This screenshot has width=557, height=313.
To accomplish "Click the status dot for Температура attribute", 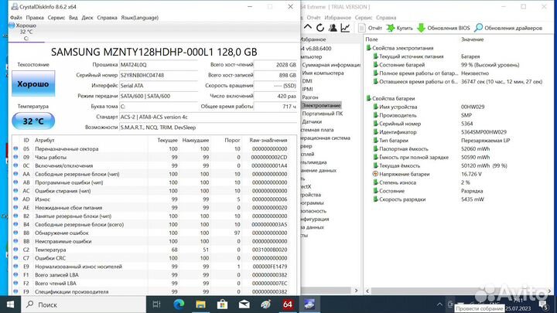I will coord(15,250).
